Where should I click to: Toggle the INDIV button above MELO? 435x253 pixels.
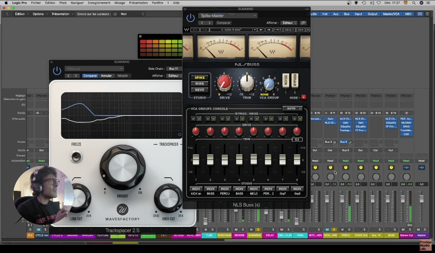tap(254, 189)
